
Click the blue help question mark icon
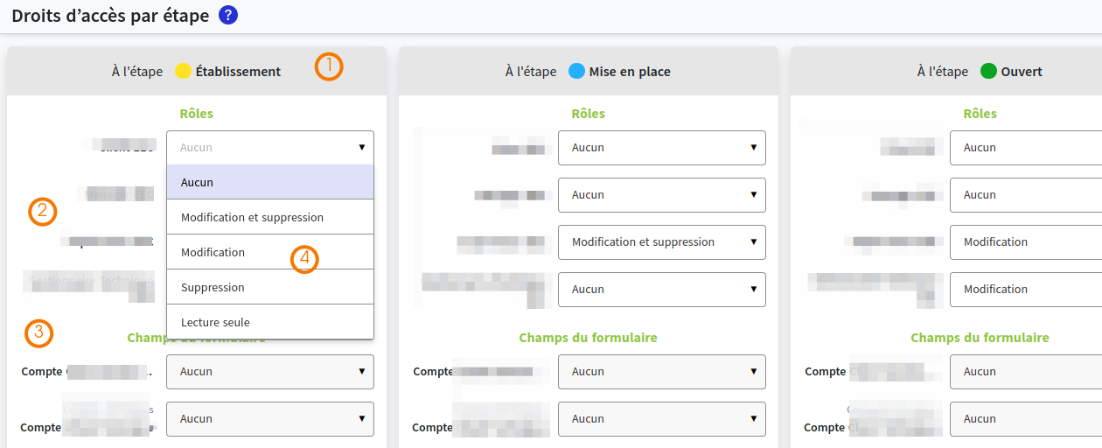pyautogui.click(x=228, y=15)
